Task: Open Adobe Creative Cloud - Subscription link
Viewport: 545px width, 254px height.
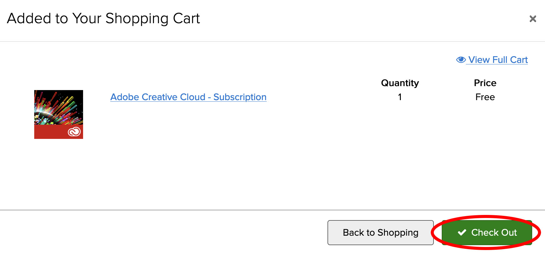Action: click(x=188, y=97)
